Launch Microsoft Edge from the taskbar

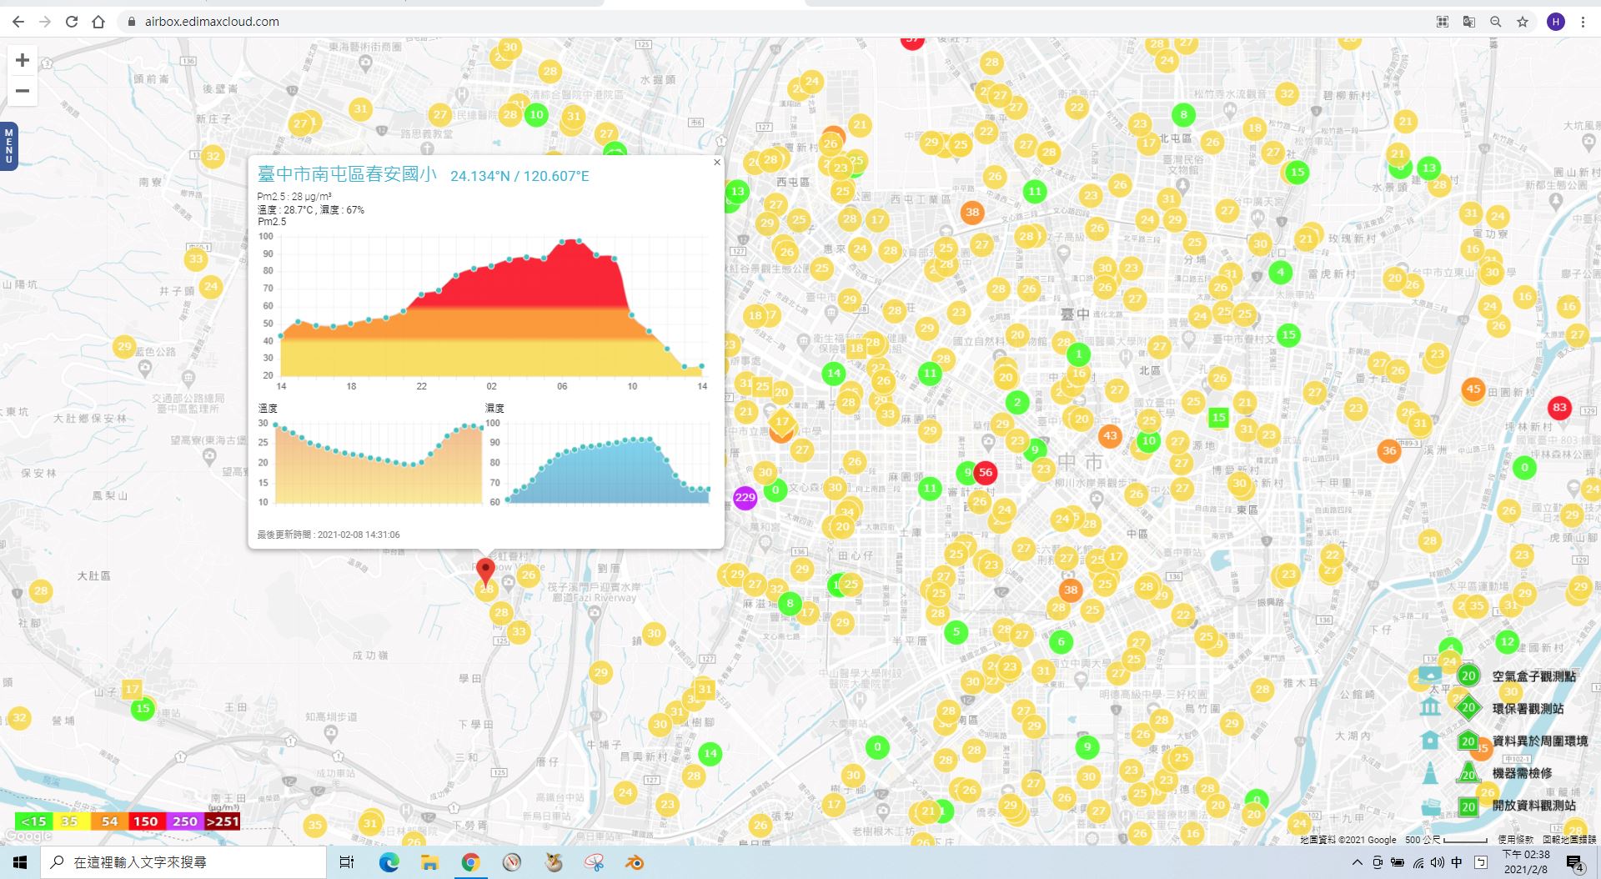coord(389,862)
